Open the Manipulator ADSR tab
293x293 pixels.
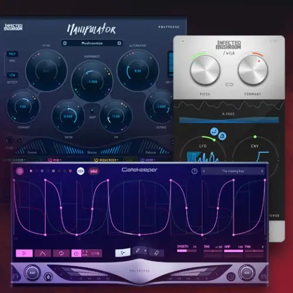[x=150, y=160]
